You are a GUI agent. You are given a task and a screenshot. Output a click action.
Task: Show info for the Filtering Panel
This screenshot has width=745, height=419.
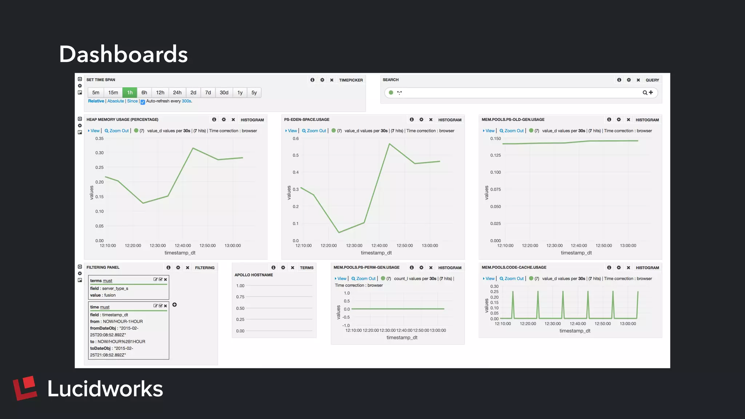[168, 268]
